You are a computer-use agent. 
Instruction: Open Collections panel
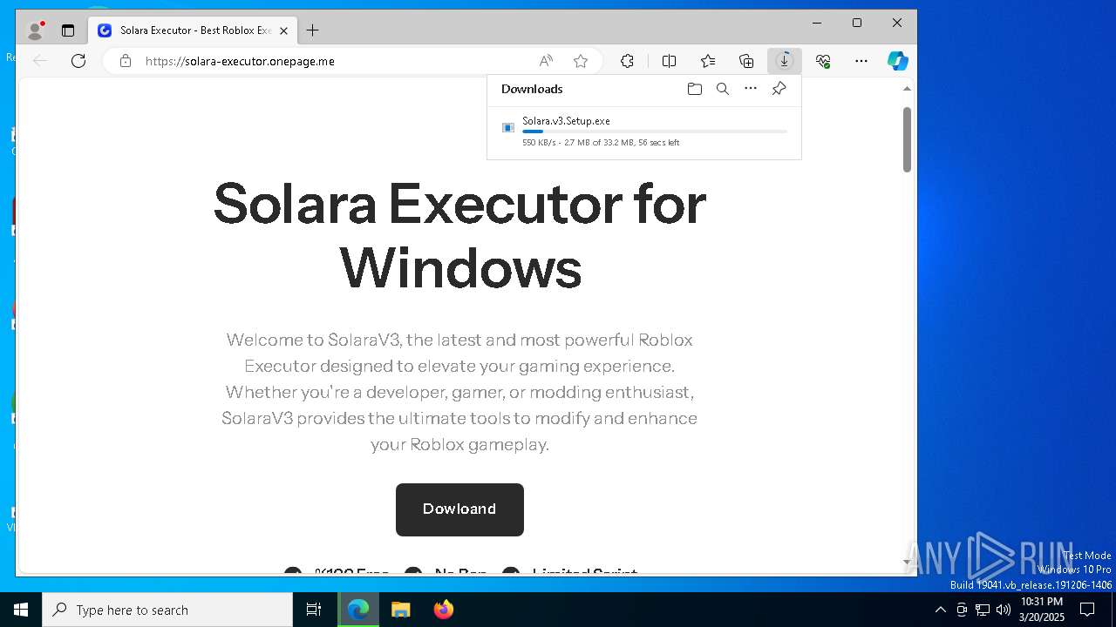click(746, 61)
